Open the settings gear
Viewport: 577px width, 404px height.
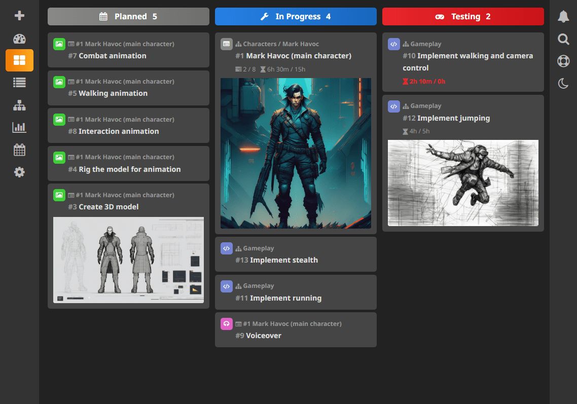pyautogui.click(x=19, y=172)
